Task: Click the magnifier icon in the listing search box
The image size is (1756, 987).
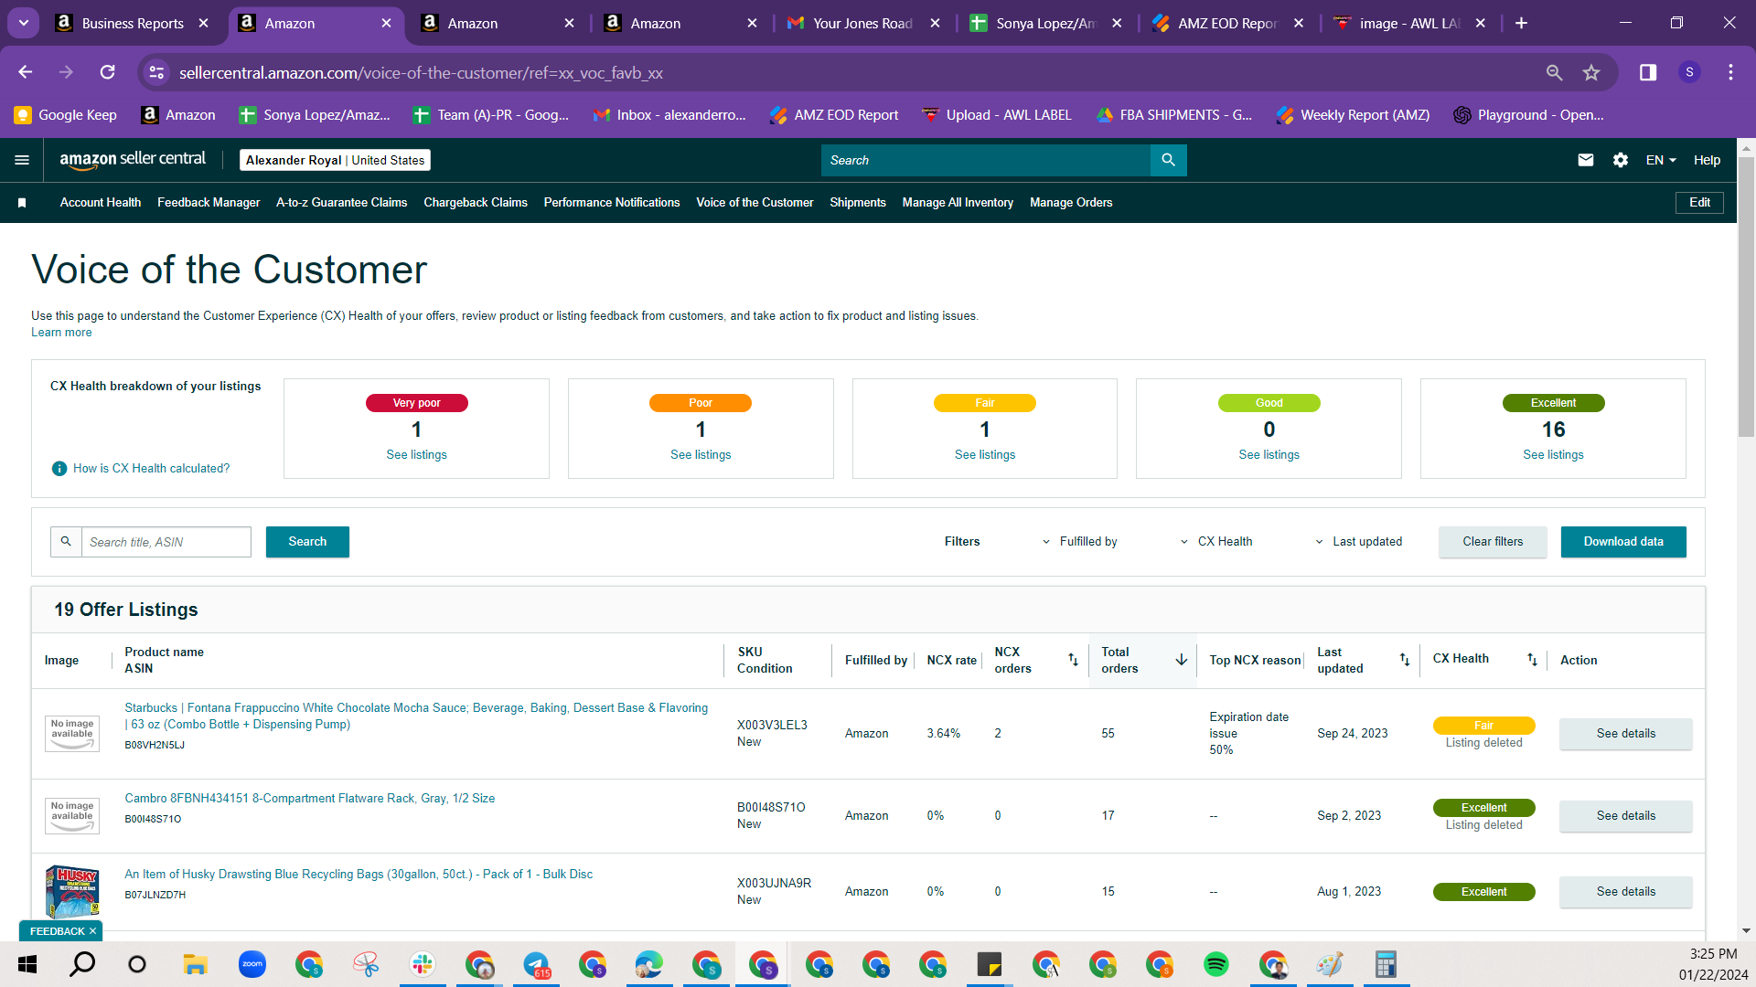Action: (x=66, y=542)
